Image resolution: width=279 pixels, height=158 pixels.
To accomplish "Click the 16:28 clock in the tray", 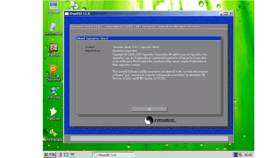I will point(248,155).
